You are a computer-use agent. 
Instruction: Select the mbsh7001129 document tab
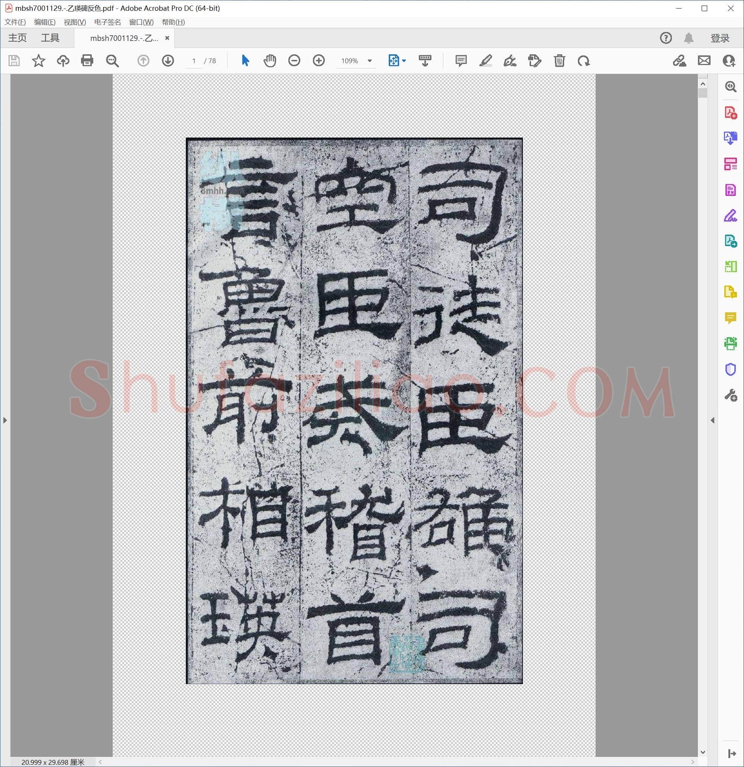pos(124,38)
